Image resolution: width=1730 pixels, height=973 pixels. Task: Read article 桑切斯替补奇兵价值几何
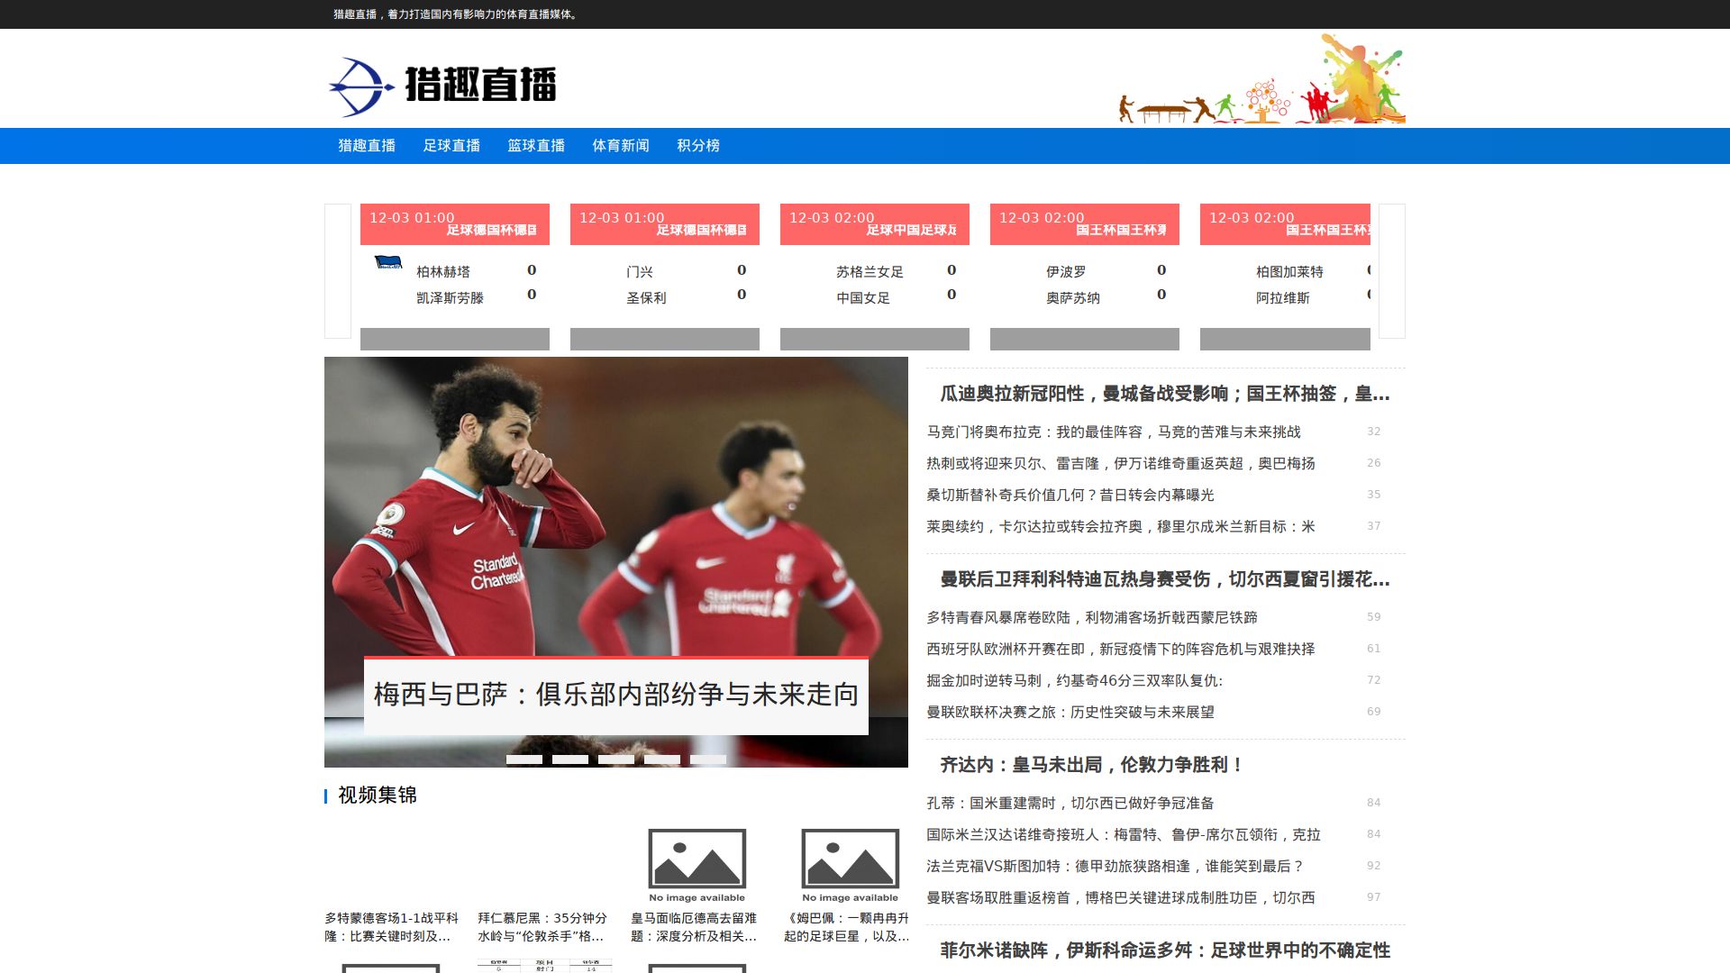[x=1070, y=495]
